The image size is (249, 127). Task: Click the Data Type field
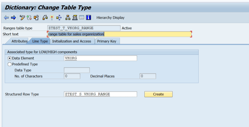(77, 70)
